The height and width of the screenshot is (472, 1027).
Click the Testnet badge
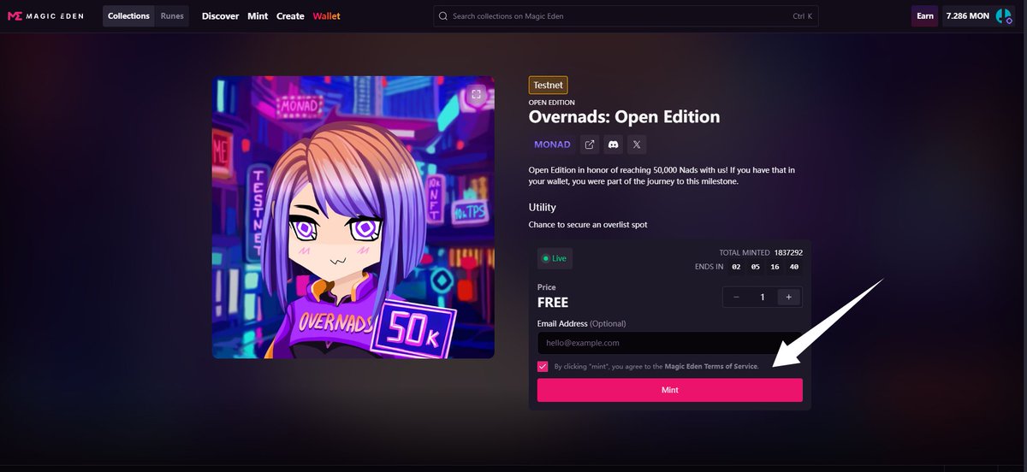point(549,86)
